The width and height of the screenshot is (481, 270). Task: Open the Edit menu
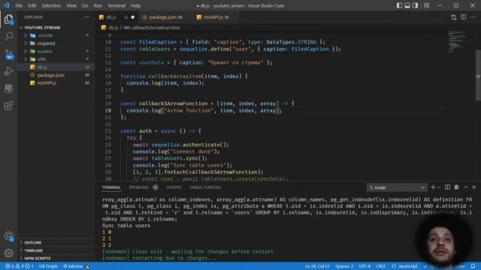point(32,5)
